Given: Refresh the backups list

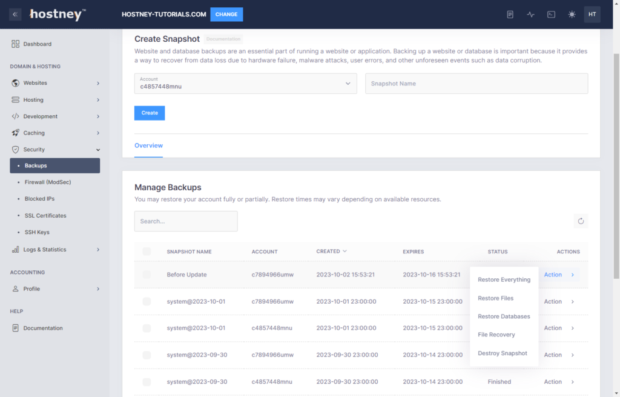Looking at the screenshot, I should pyautogui.click(x=581, y=221).
